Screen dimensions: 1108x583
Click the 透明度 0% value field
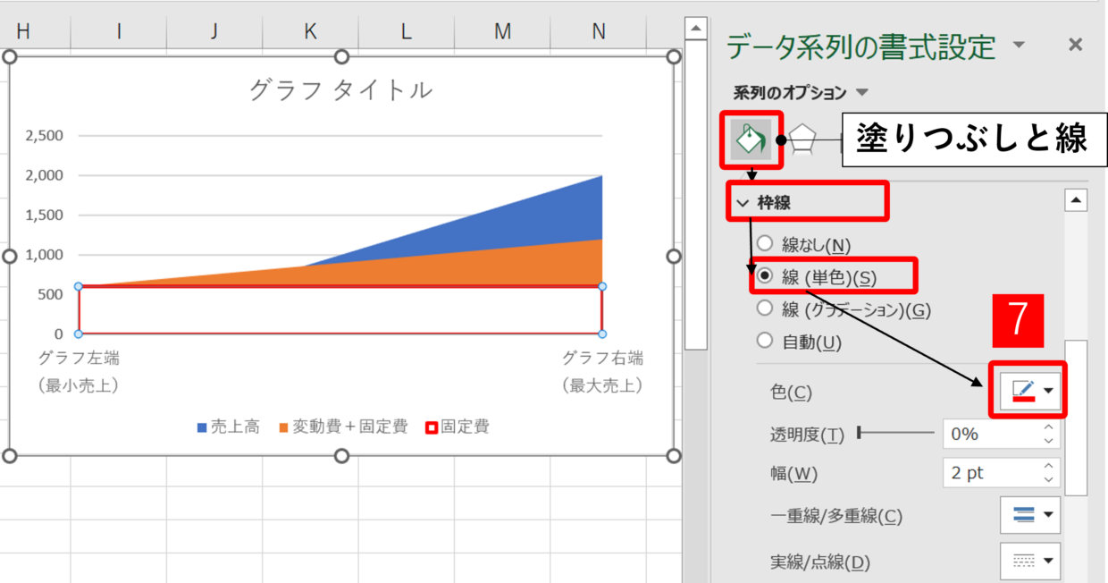(x=991, y=434)
